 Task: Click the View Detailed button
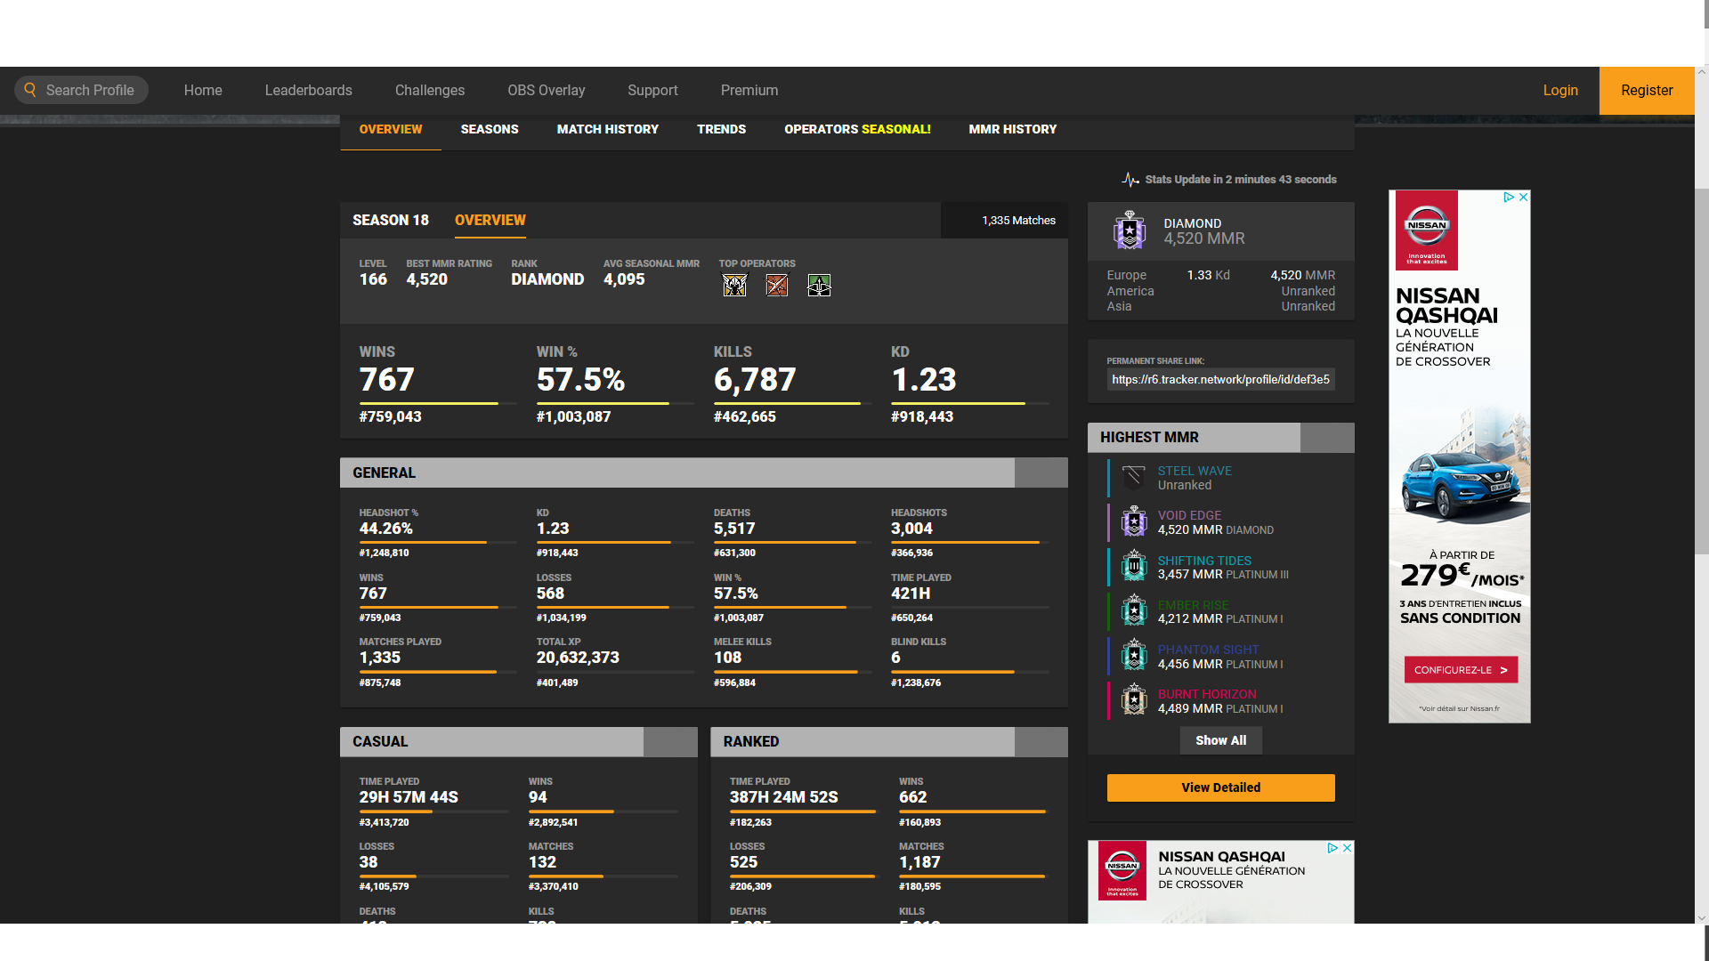(x=1221, y=787)
